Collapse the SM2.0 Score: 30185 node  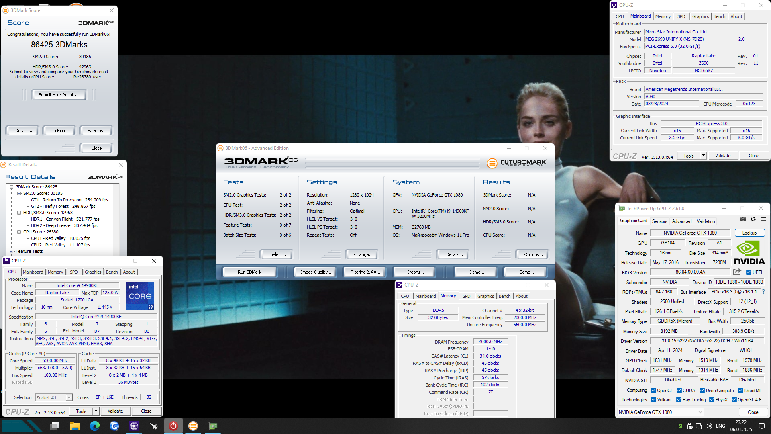click(x=19, y=193)
